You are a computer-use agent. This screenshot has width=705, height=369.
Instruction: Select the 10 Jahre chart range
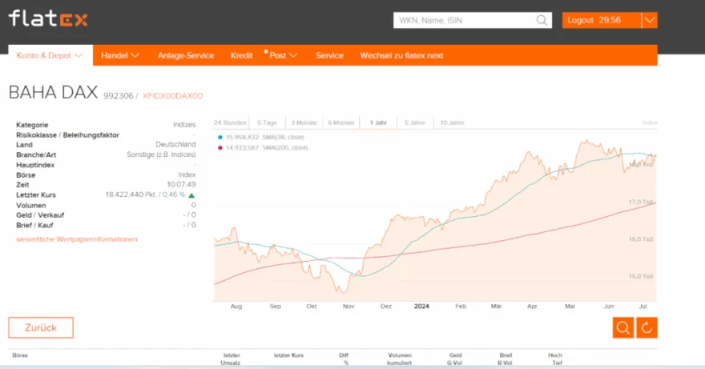point(452,122)
